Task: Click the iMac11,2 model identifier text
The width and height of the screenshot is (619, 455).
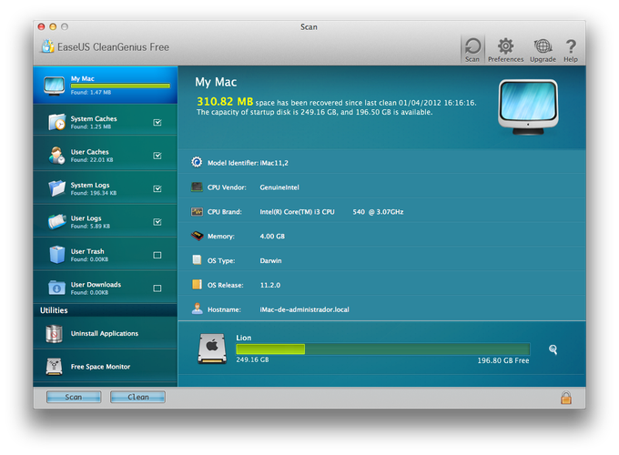Action: (274, 163)
